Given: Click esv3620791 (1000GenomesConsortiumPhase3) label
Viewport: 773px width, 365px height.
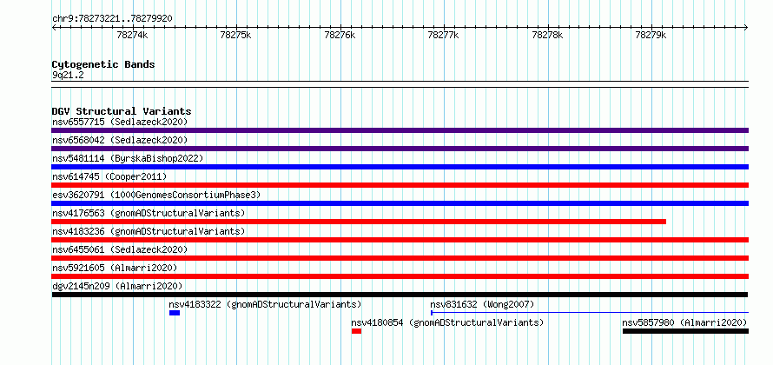Looking at the screenshot, I should pyautogui.click(x=156, y=195).
